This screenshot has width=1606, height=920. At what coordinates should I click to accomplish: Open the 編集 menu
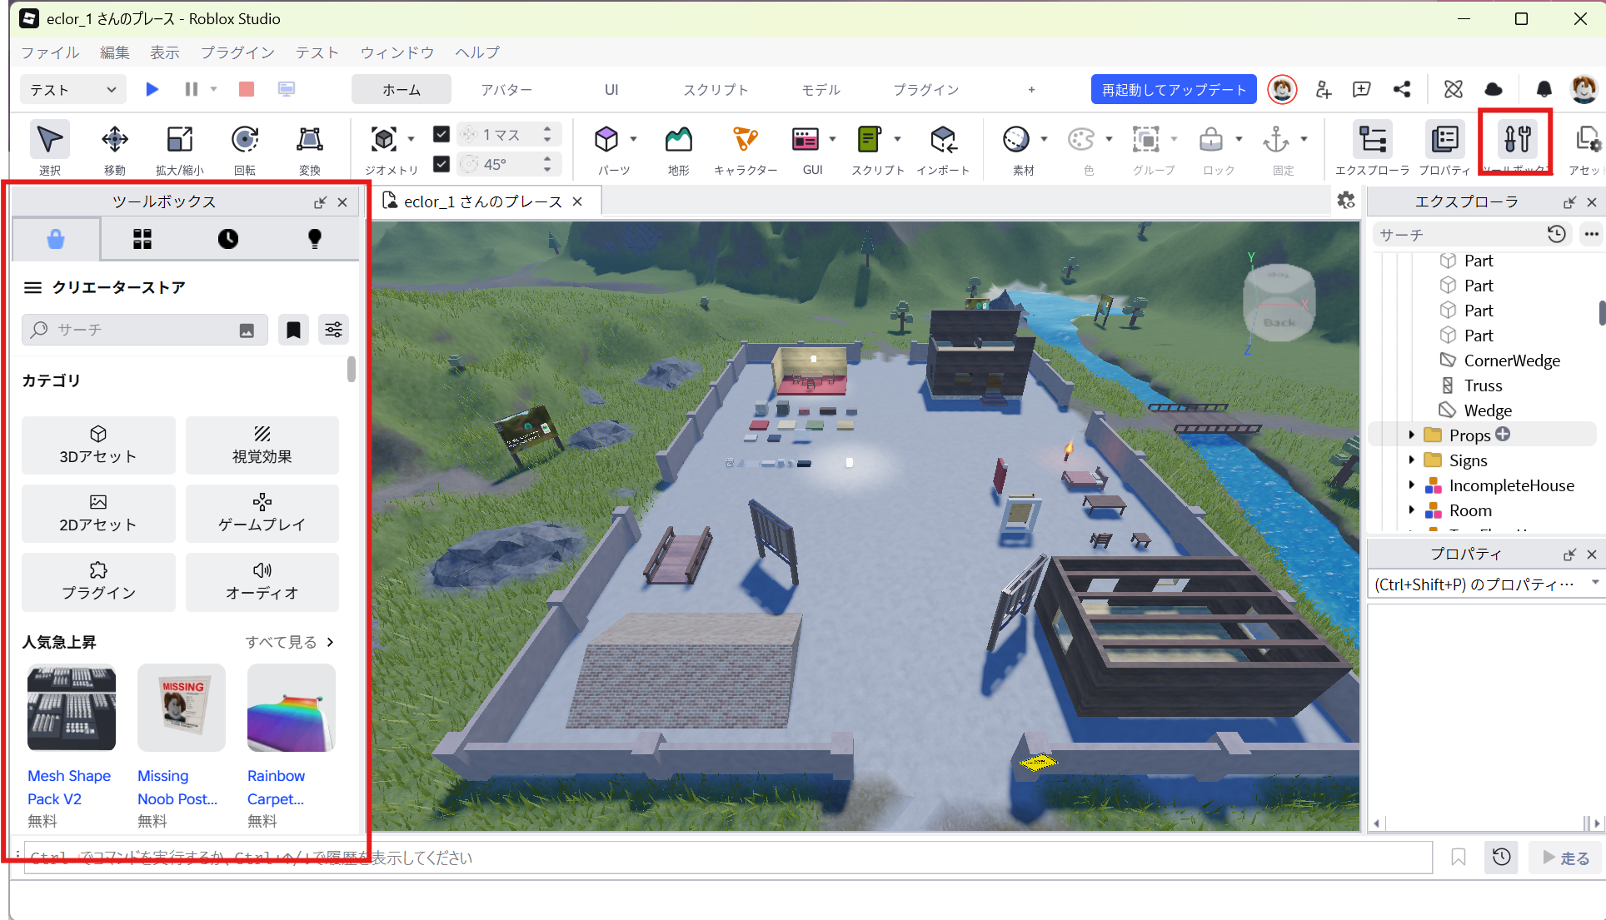coord(115,52)
